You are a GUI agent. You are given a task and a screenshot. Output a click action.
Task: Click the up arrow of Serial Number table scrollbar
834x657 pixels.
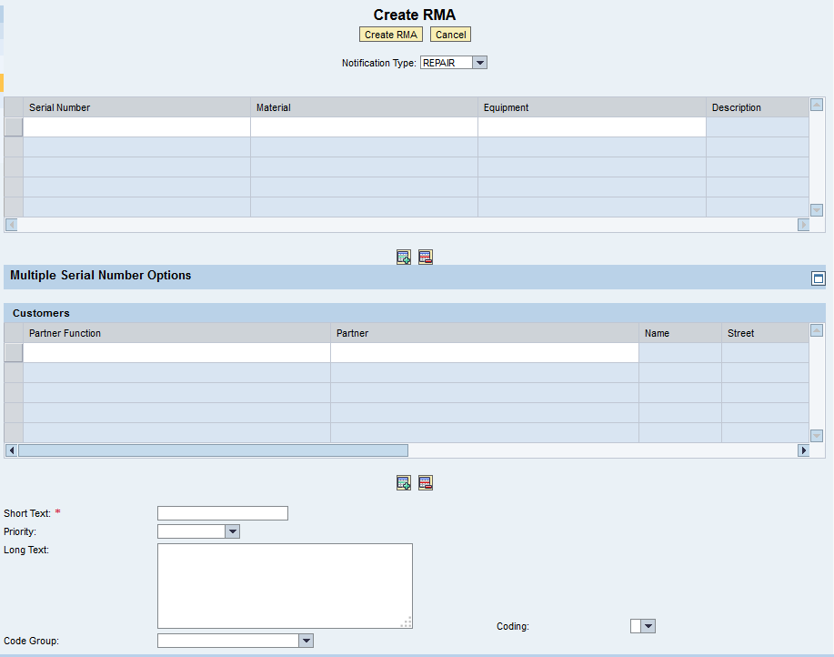coord(817,105)
